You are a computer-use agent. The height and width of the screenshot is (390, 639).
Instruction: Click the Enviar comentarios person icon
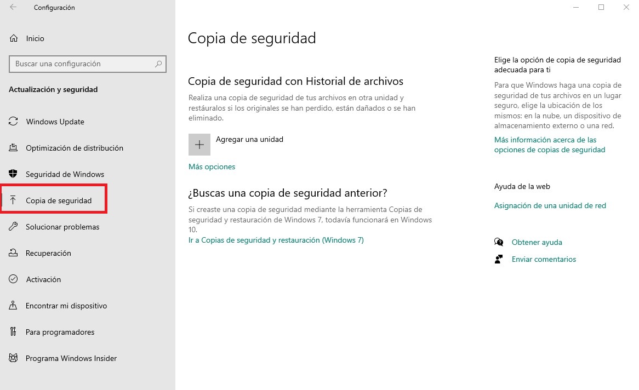click(499, 259)
